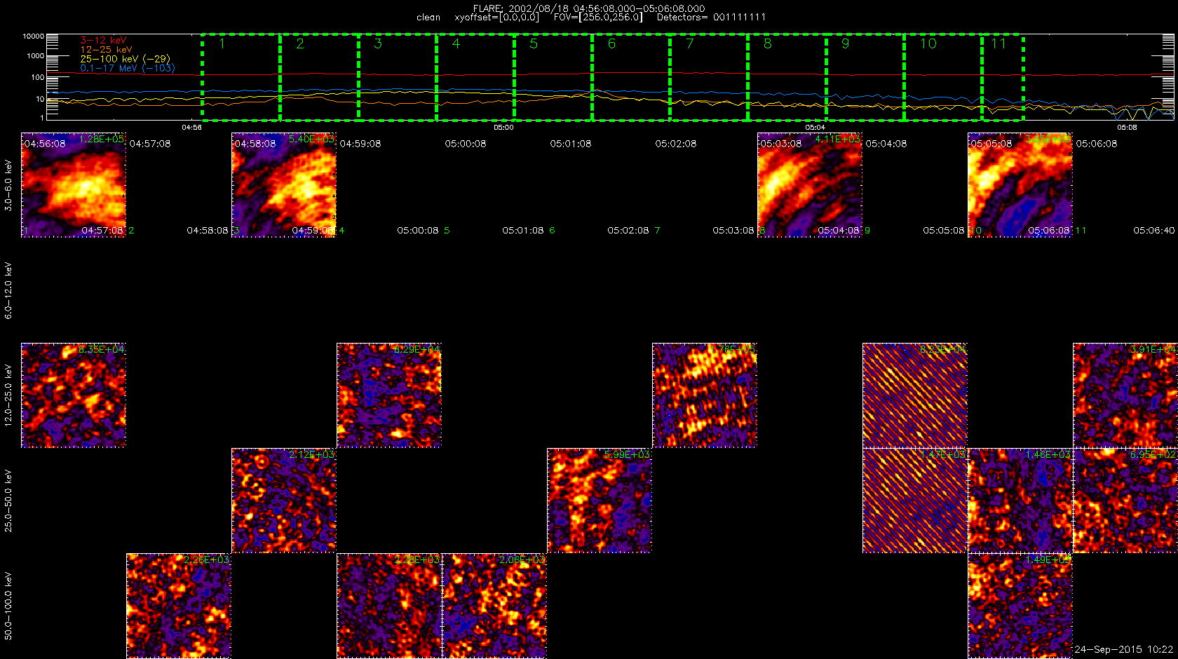Click the 'Detectors= 001111111' text
The image size is (1178, 659).
click(x=711, y=17)
